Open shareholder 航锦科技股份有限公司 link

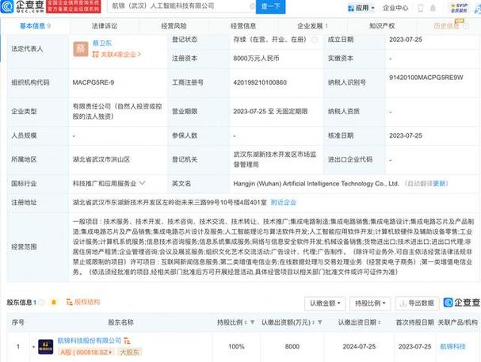pyautogui.click(x=90, y=341)
